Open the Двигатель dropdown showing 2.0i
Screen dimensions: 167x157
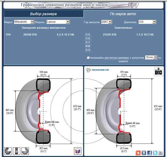coord(147,22)
